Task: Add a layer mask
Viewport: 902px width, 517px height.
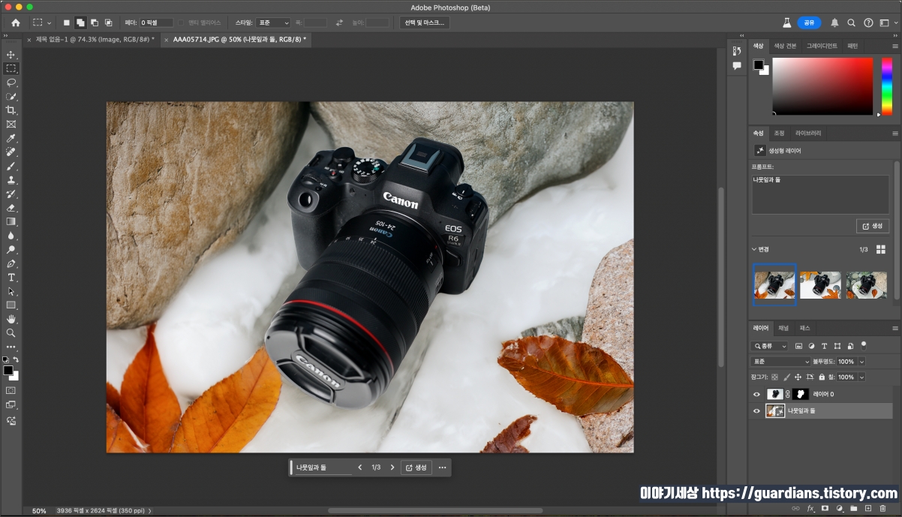Action: pos(825,508)
